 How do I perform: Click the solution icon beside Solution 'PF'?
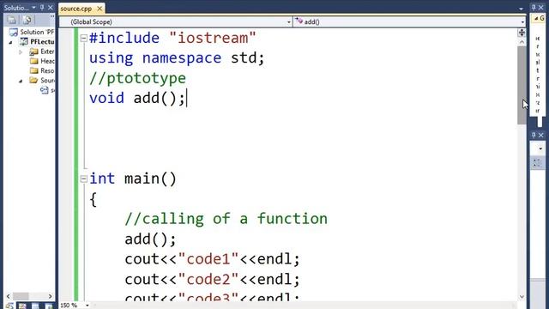(14, 33)
